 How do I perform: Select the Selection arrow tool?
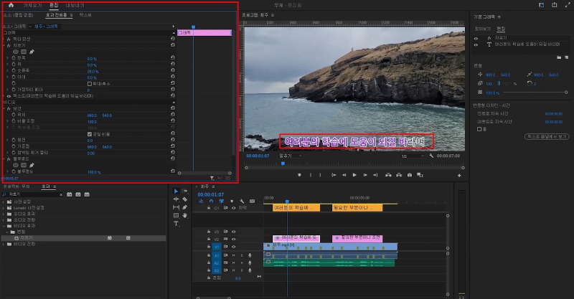point(177,191)
